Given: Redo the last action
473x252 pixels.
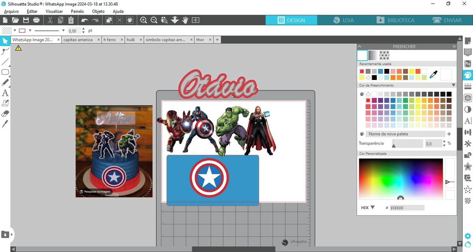Looking at the screenshot, I should coord(95,20).
